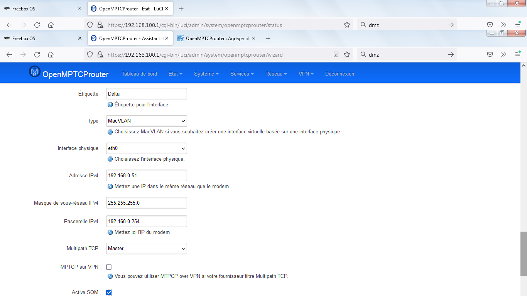Reload the wizard page

pyautogui.click(x=37, y=55)
